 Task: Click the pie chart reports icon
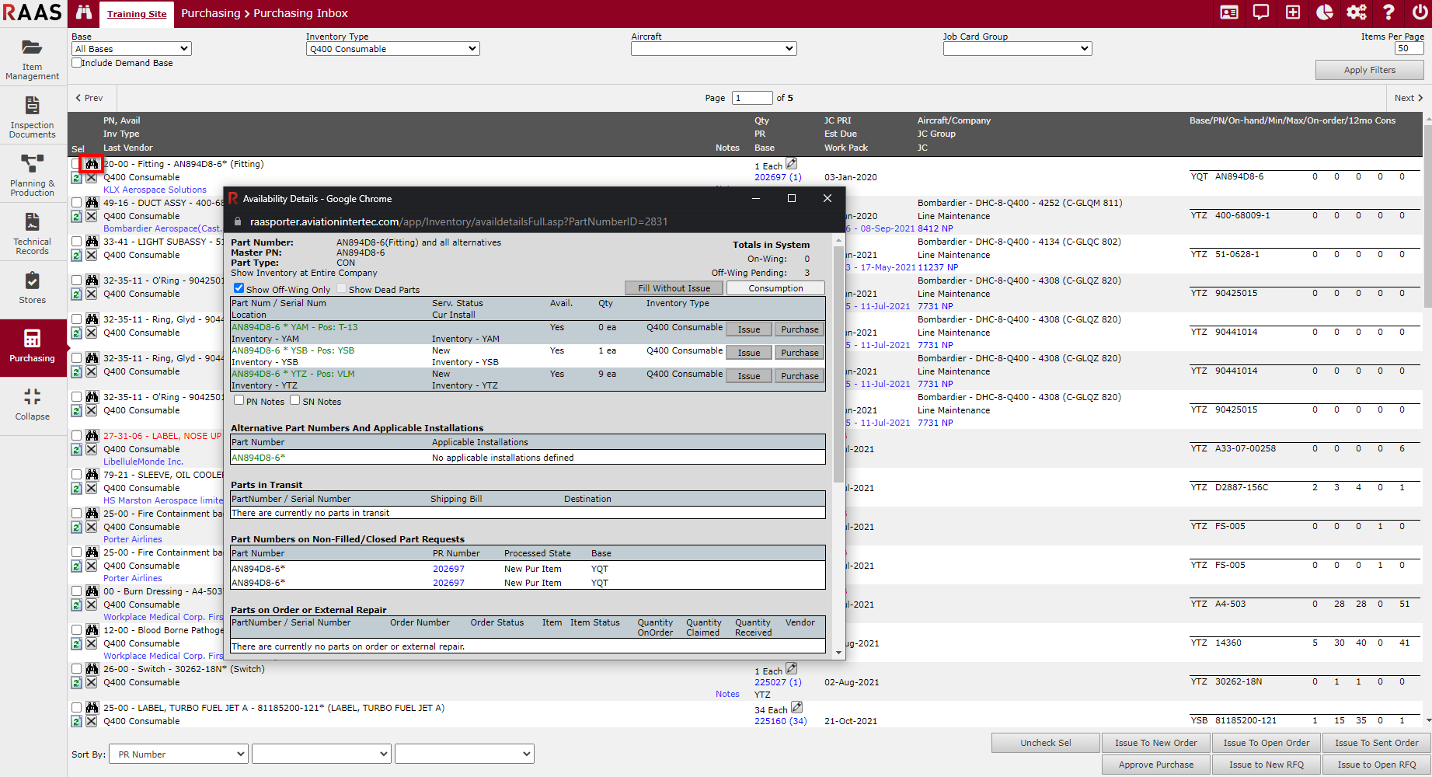click(1325, 12)
